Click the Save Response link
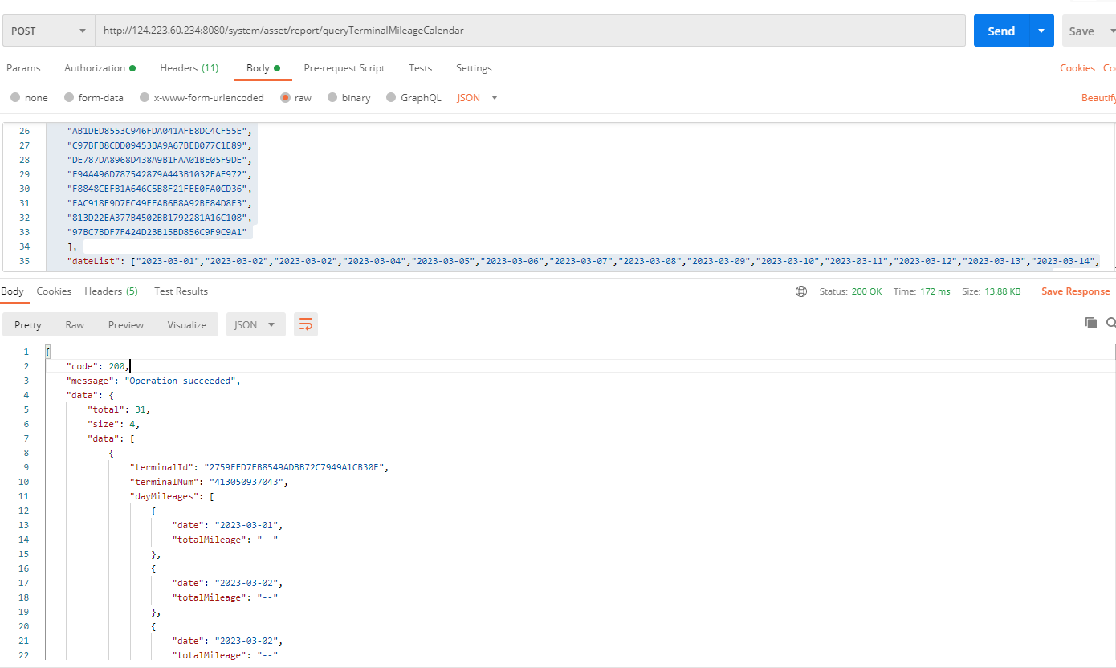This screenshot has width=1116, height=668. (x=1075, y=291)
